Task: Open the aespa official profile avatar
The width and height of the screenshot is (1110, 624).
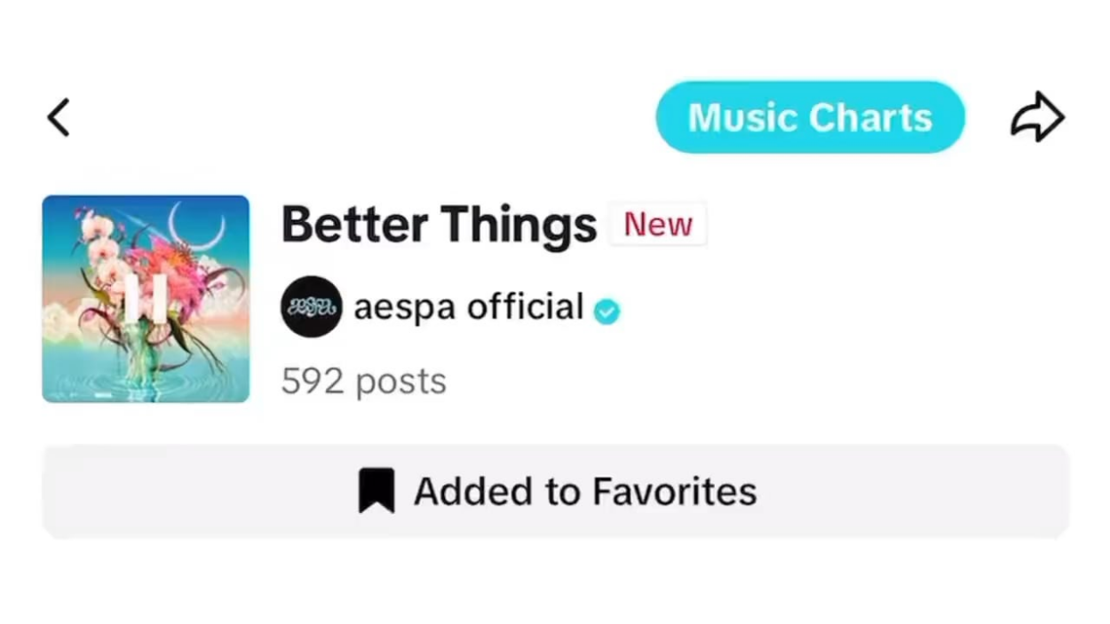Action: [311, 306]
